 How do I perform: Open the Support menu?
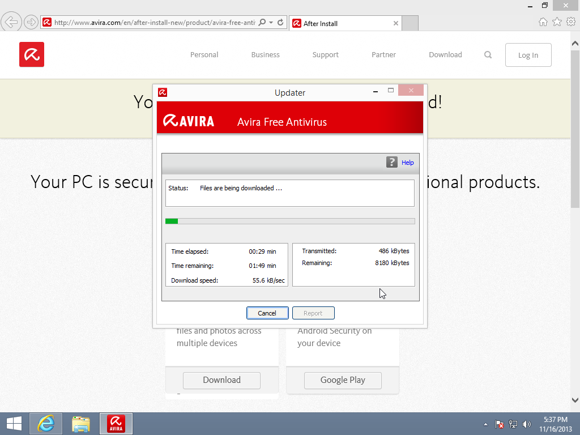tap(326, 55)
